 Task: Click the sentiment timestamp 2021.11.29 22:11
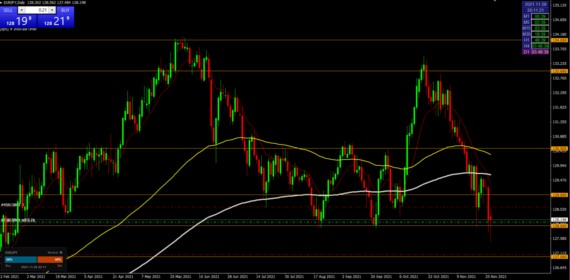(x=34, y=267)
